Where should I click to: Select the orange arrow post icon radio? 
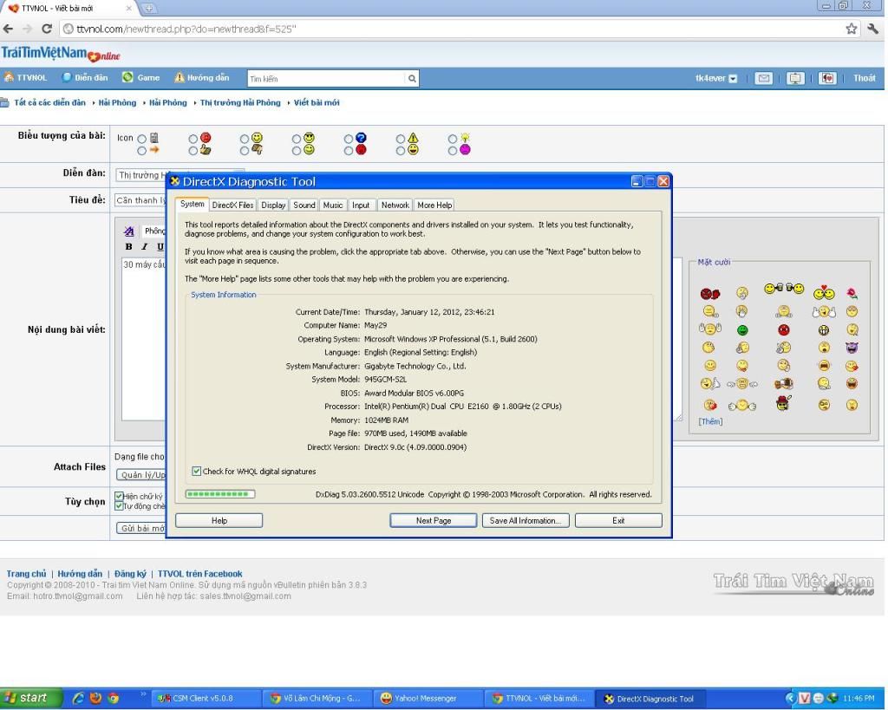pyautogui.click(x=141, y=151)
